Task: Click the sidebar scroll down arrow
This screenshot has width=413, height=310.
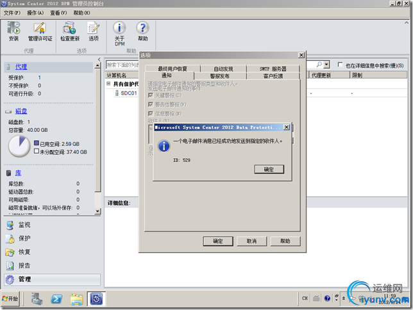Action: point(97,211)
